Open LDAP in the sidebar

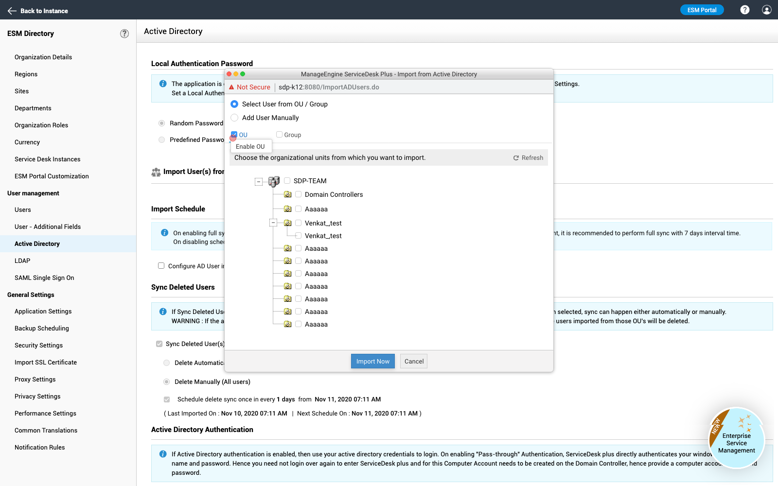(x=22, y=261)
